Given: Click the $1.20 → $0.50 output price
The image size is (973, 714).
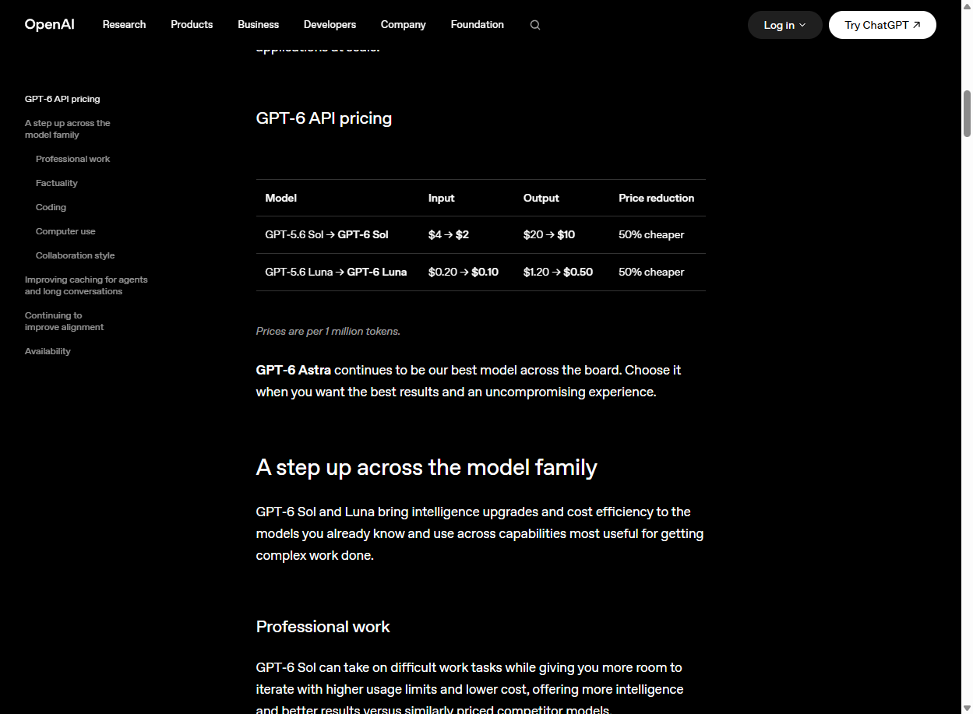Looking at the screenshot, I should pyautogui.click(x=559, y=272).
